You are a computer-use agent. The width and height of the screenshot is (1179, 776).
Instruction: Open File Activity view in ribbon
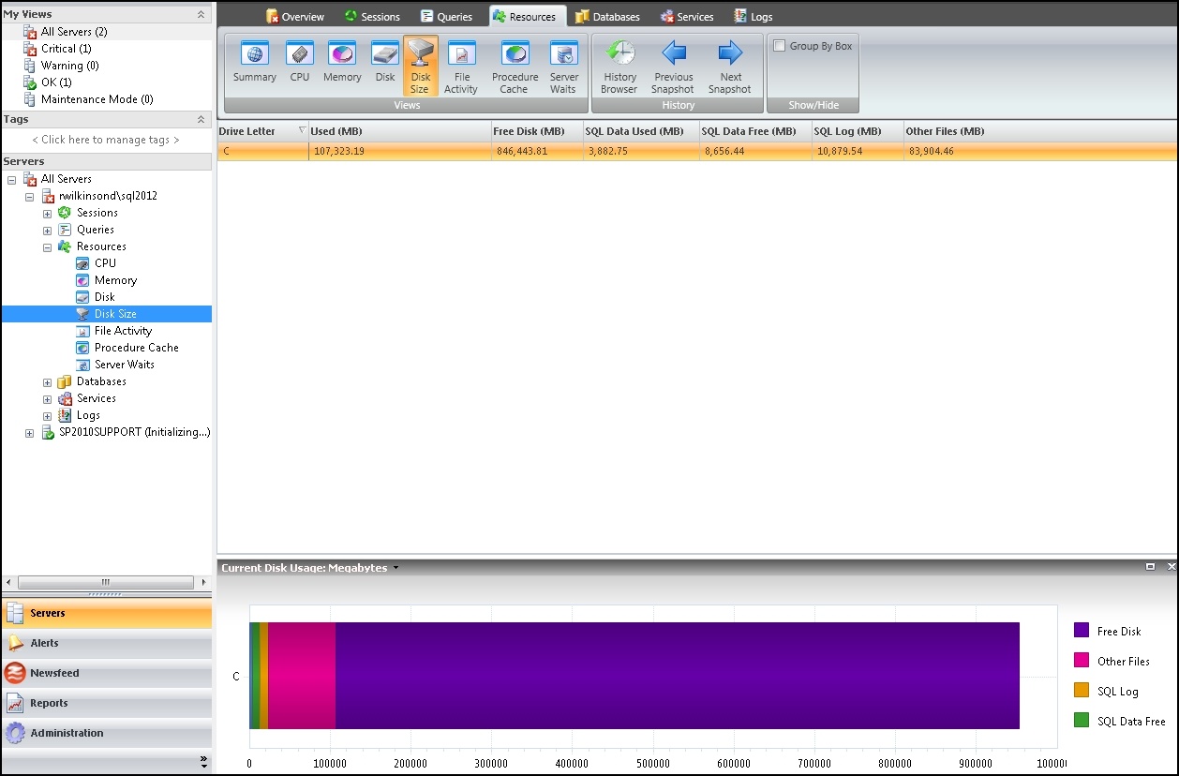point(460,67)
